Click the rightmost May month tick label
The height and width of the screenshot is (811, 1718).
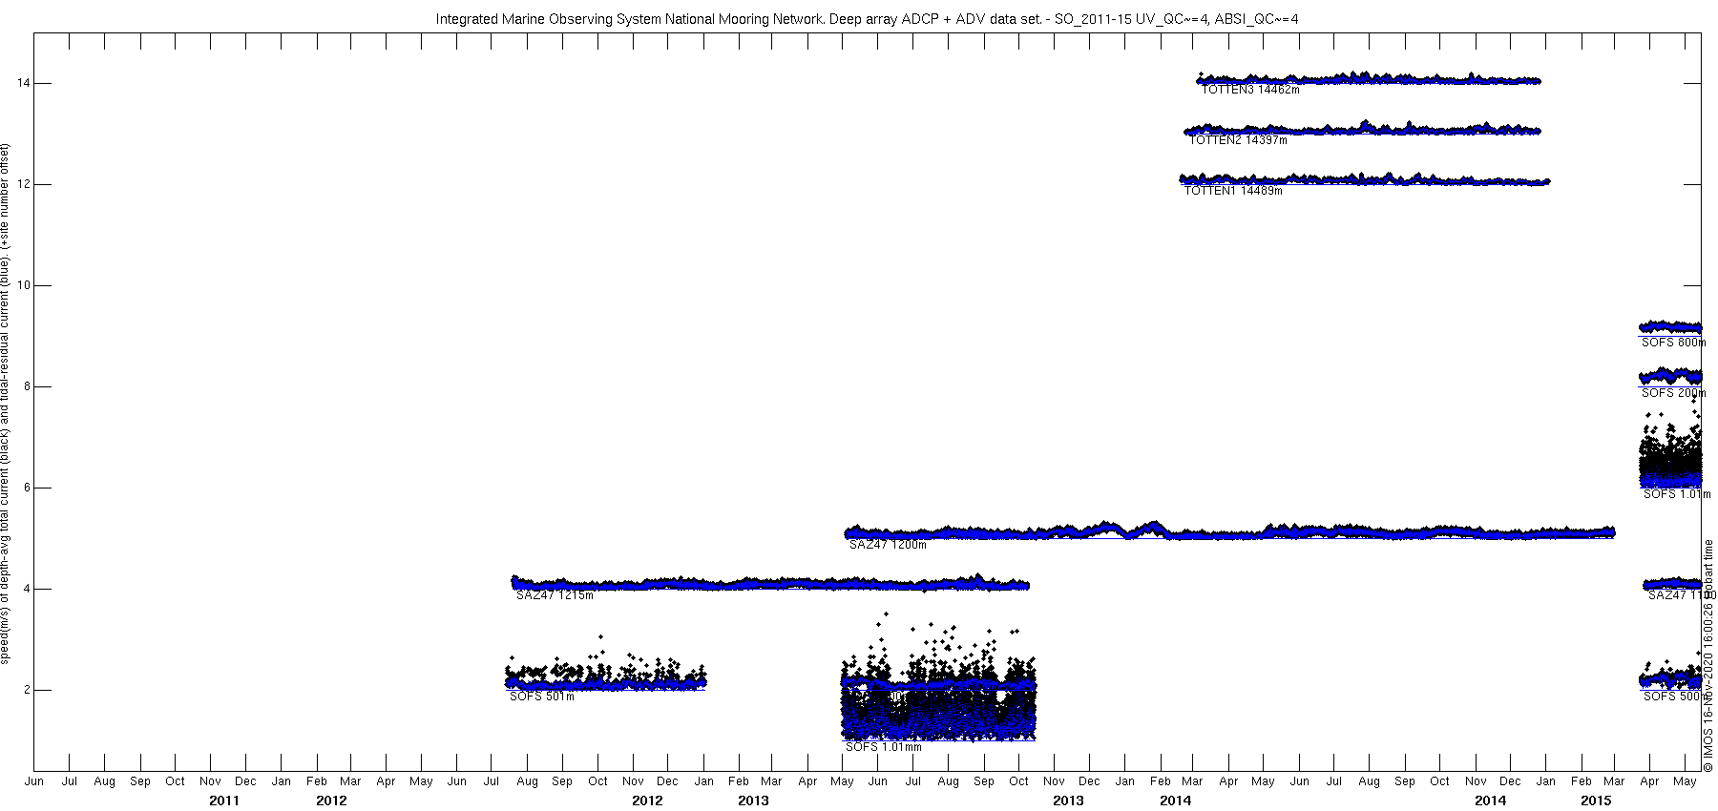click(x=1686, y=781)
